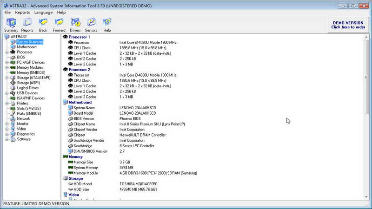372x209 pixels.
Task: Click the Southbridge Vendor row label
Action: (89, 140)
